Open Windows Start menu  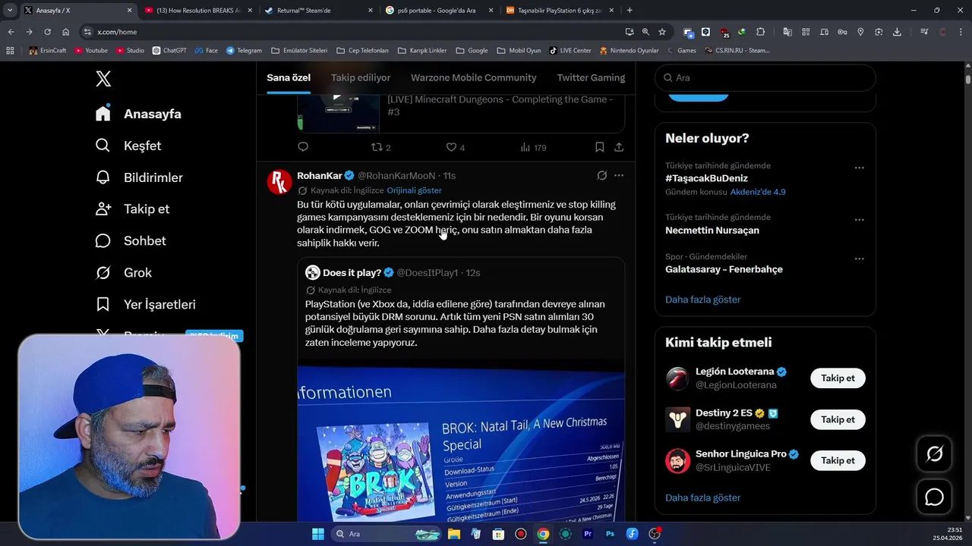coord(317,534)
